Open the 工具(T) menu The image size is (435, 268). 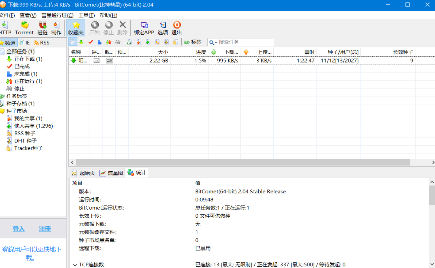click(x=87, y=15)
